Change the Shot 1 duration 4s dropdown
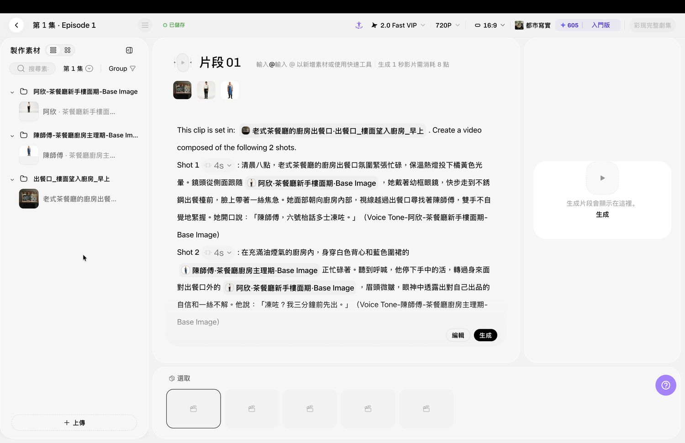Screen dimensions: 685x443 (x=218, y=165)
